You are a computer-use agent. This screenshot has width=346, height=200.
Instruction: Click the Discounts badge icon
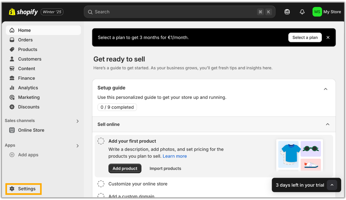tap(12, 107)
